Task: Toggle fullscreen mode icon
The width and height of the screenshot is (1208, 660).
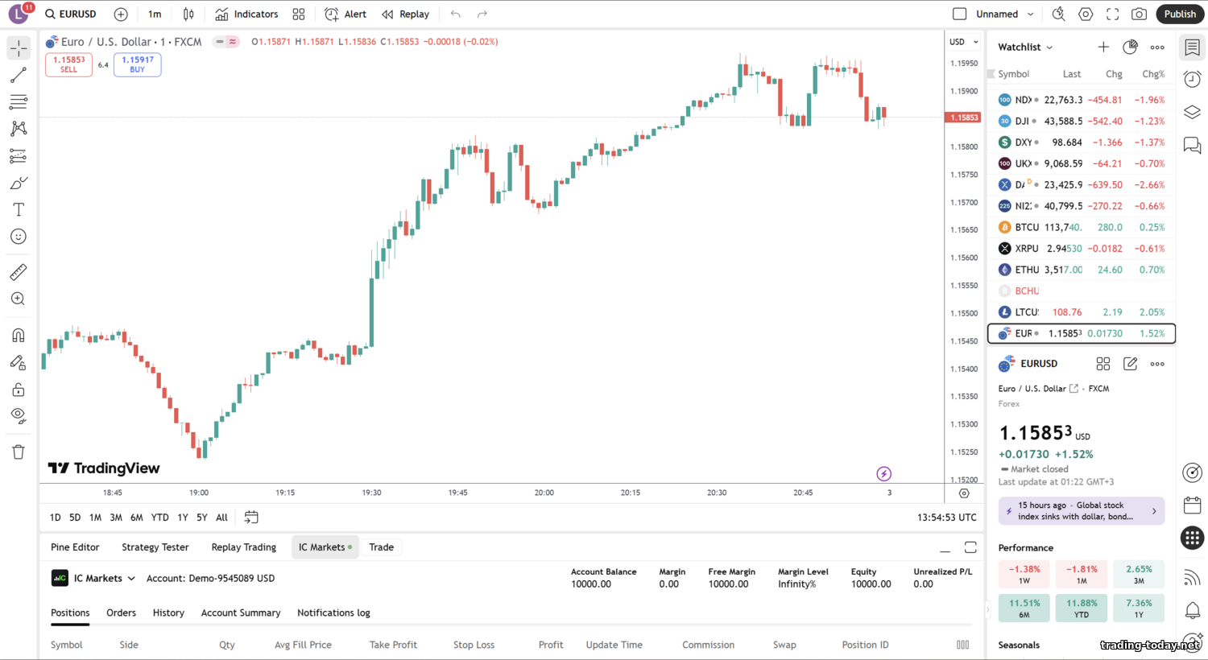Action: [1112, 14]
